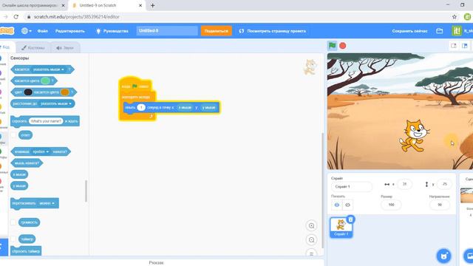
Task: Select the Sprite 1 thumbnail
Action: 341,228
